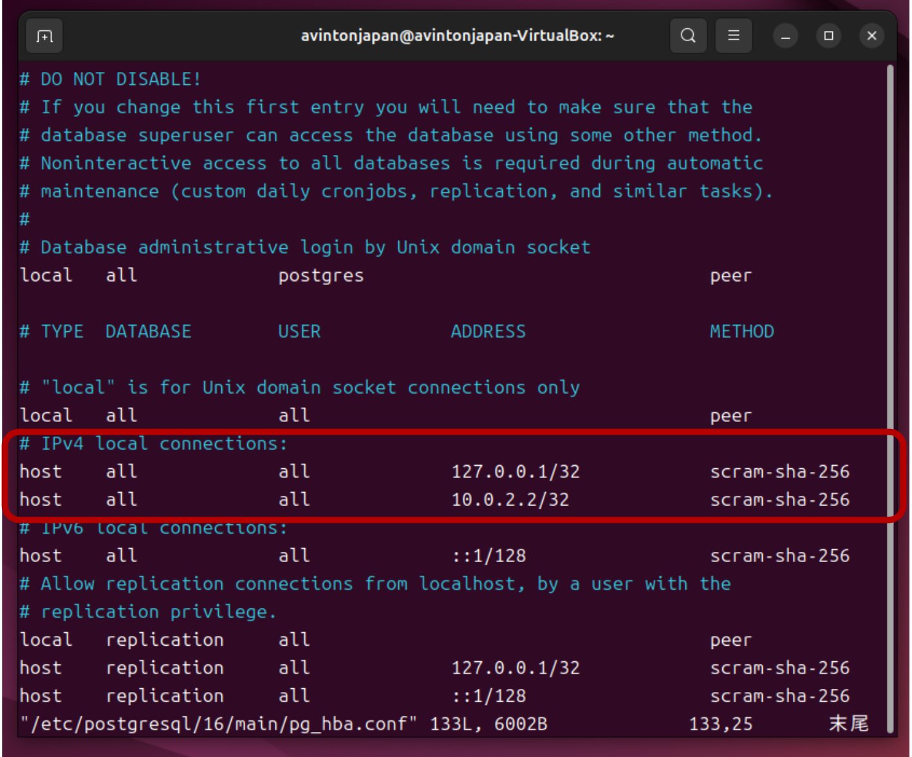Click the cursor position indicator "133,25"

721,724
